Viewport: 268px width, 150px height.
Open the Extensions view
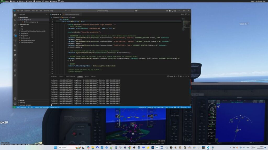pyautogui.click(x=15, y=35)
